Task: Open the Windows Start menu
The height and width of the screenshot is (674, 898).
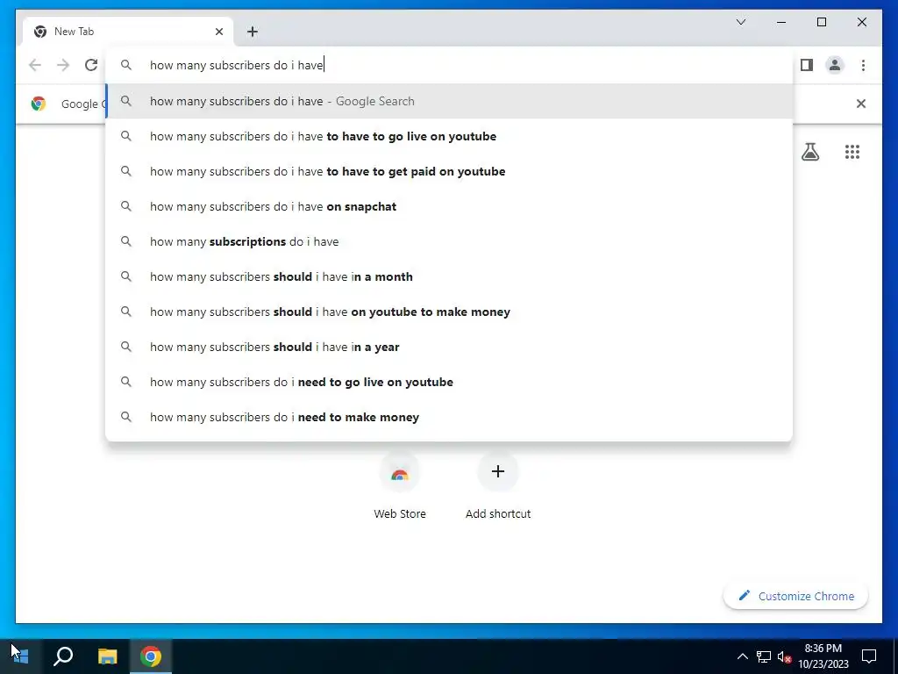Action: tap(19, 656)
